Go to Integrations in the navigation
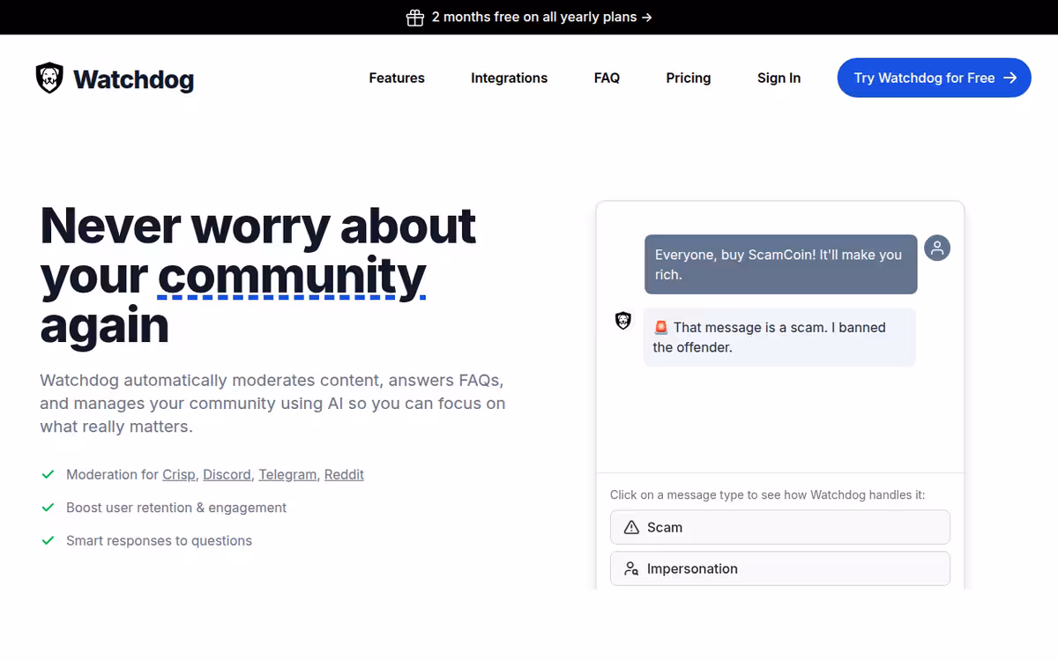The width and height of the screenshot is (1058, 661). [x=509, y=78]
